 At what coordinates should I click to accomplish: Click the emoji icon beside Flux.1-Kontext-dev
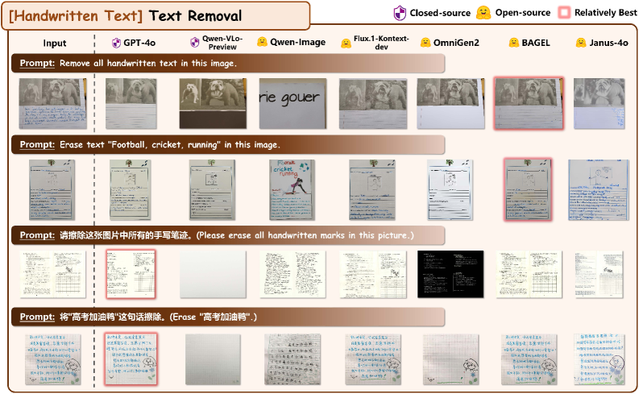346,43
